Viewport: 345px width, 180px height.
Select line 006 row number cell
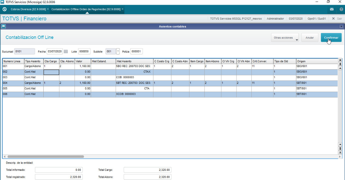click(13, 94)
